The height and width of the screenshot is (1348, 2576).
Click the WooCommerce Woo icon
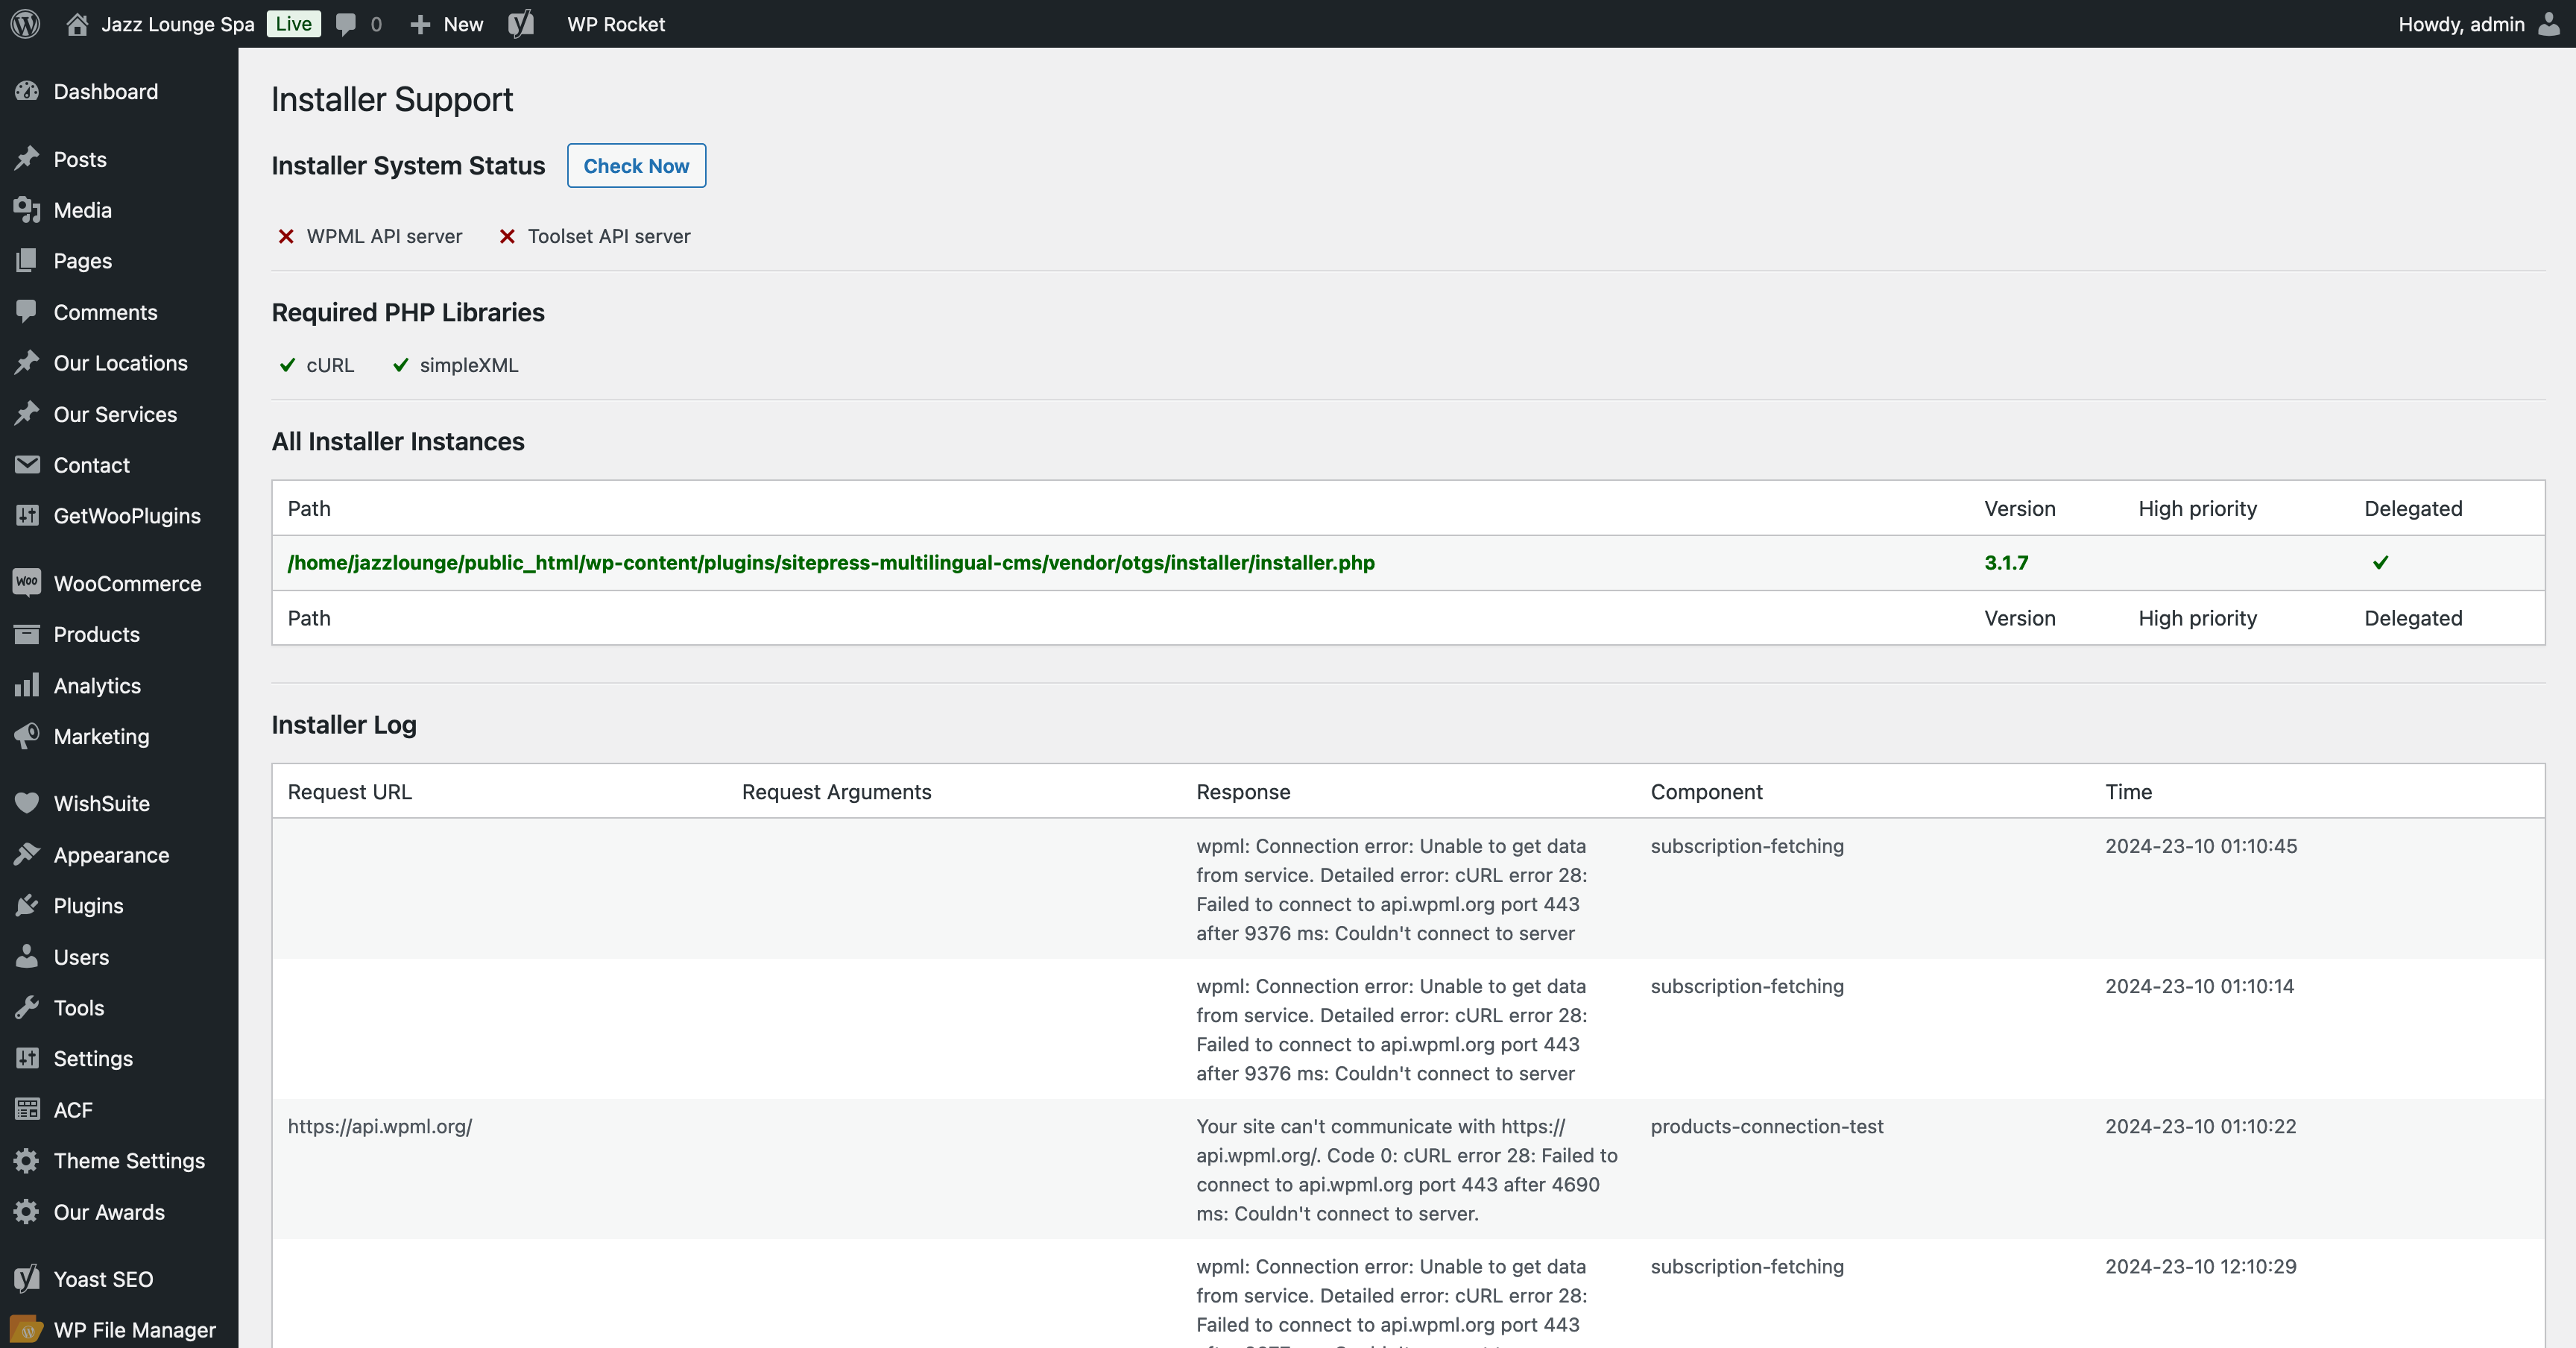point(27,583)
